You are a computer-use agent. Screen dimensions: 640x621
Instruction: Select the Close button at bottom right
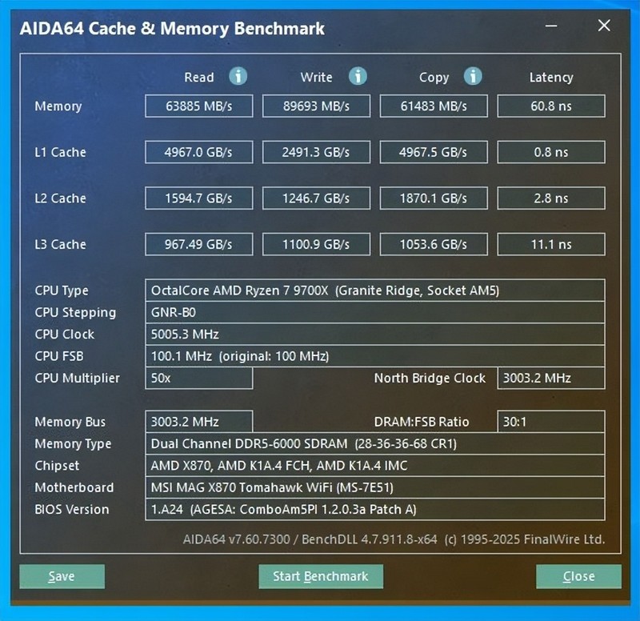point(578,576)
